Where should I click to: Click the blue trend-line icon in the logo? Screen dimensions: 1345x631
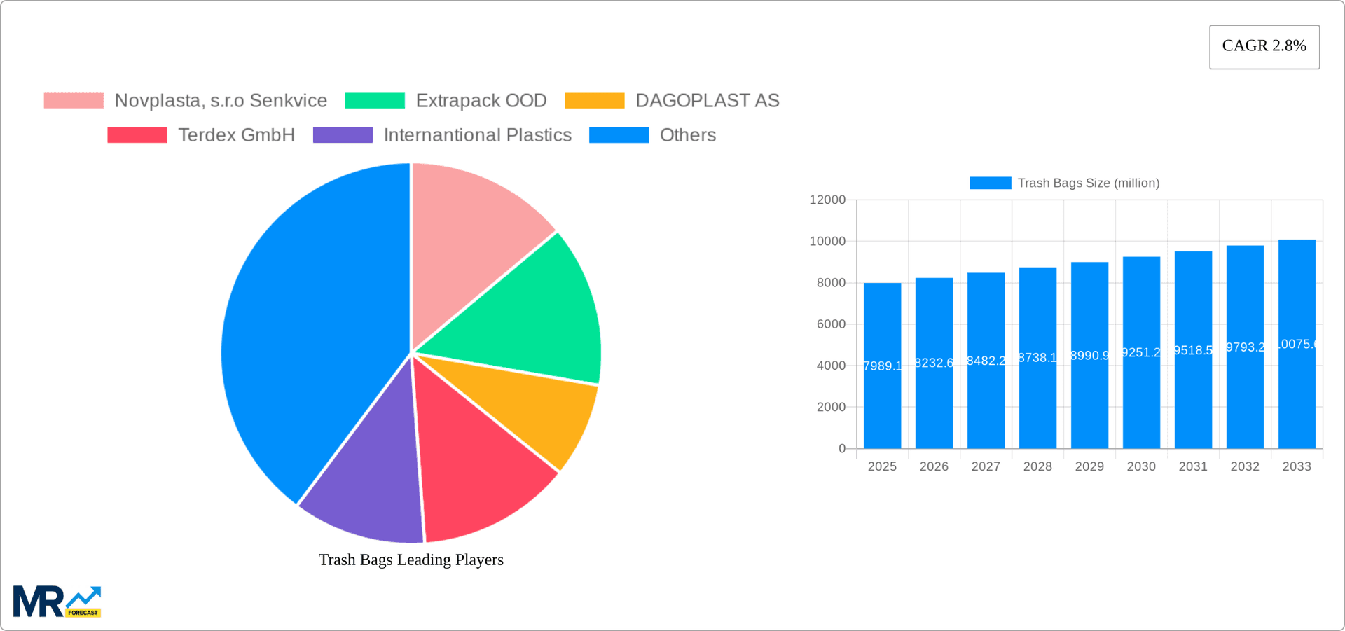(x=85, y=595)
